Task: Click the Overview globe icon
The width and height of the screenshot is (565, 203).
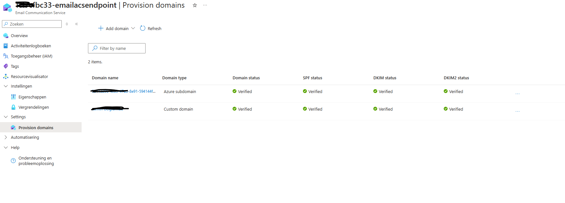Action: pyautogui.click(x=6, y=35)
